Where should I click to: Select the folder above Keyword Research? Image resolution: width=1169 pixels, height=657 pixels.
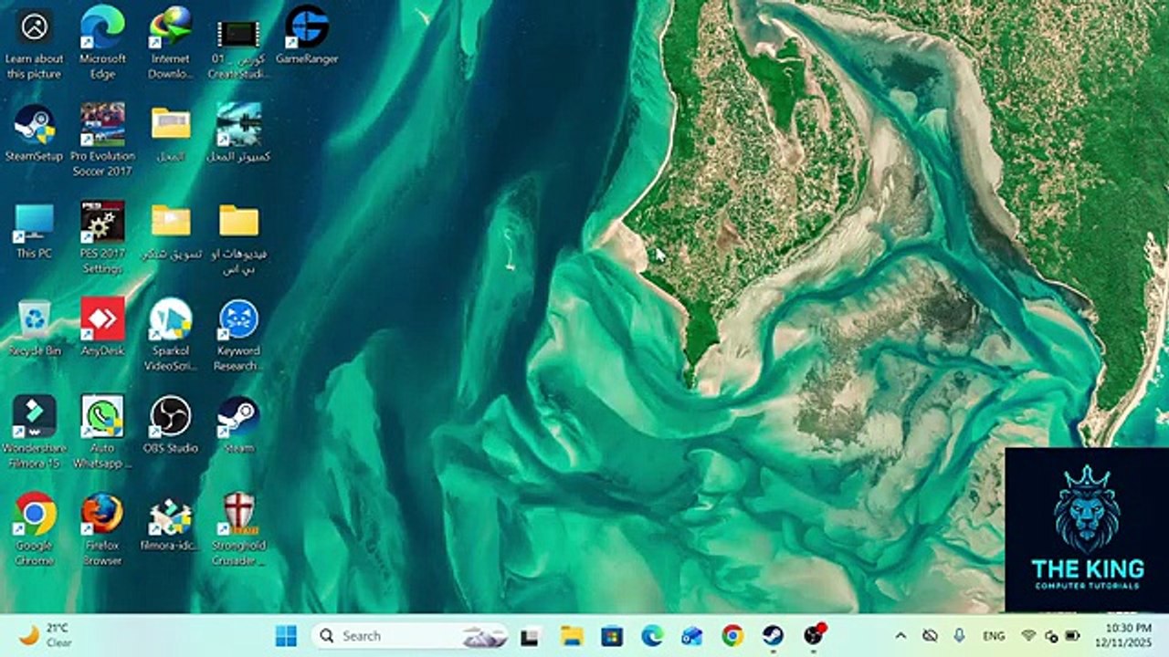tap(238, 238)
